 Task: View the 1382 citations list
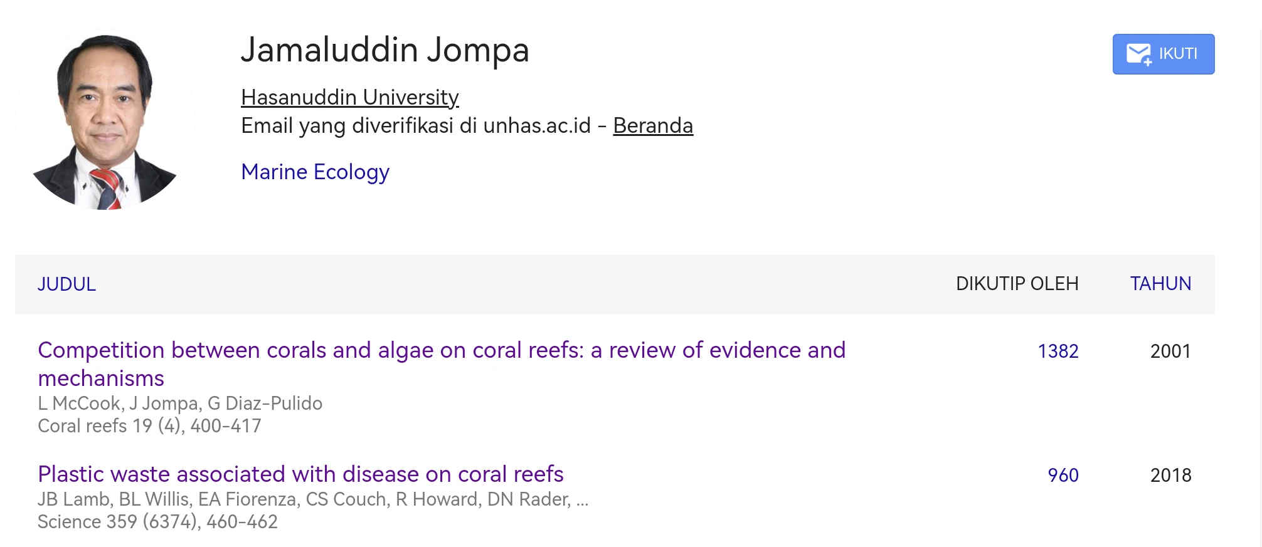tap(1058, 351)
